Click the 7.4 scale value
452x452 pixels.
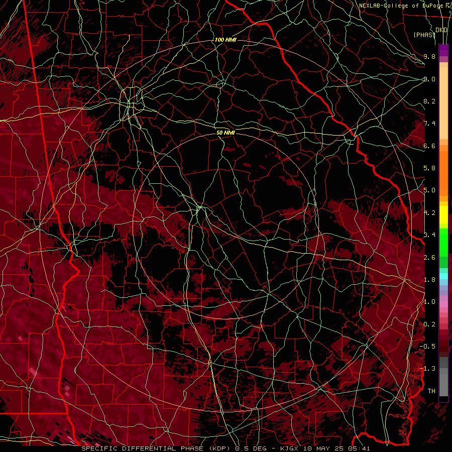(x=429, y=124)
